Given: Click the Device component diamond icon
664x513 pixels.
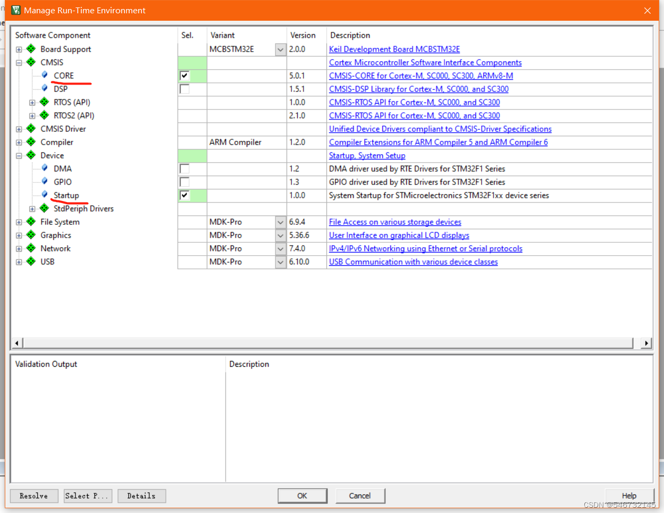Looking at the screenshot, I should tap(30, 155).
